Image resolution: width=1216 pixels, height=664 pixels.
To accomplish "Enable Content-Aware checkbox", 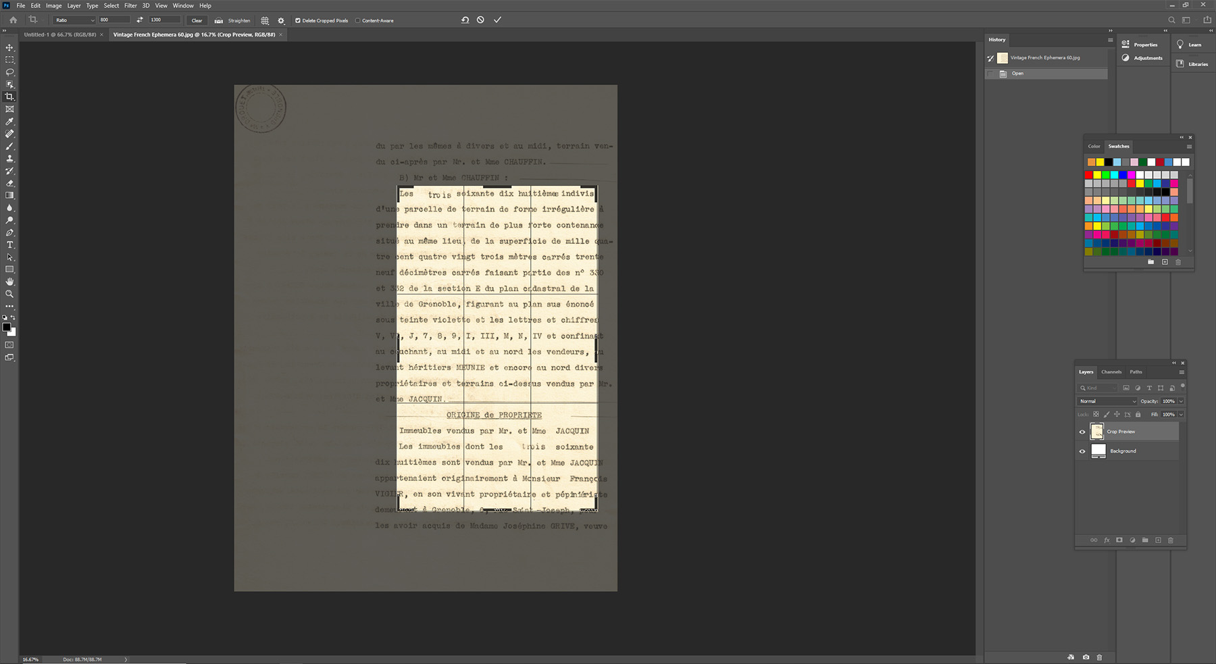I will pos(357,20).
